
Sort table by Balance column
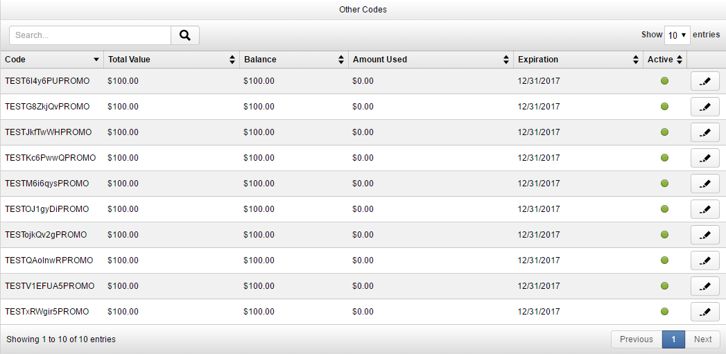click(294, 60)
